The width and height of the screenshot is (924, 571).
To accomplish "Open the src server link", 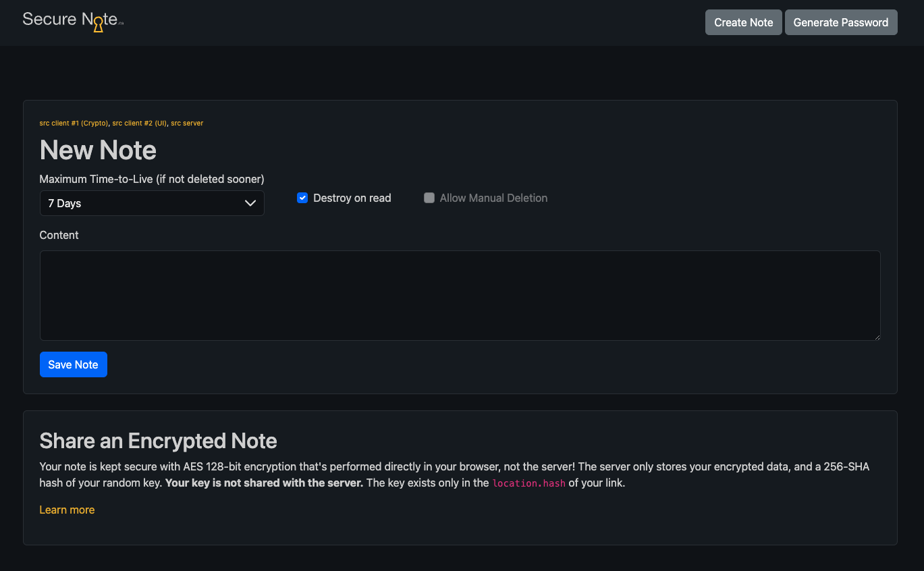I will tap(187, 123).
